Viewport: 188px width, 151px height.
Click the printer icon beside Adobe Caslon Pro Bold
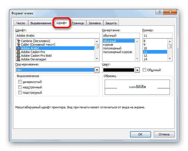coord(19,56)
